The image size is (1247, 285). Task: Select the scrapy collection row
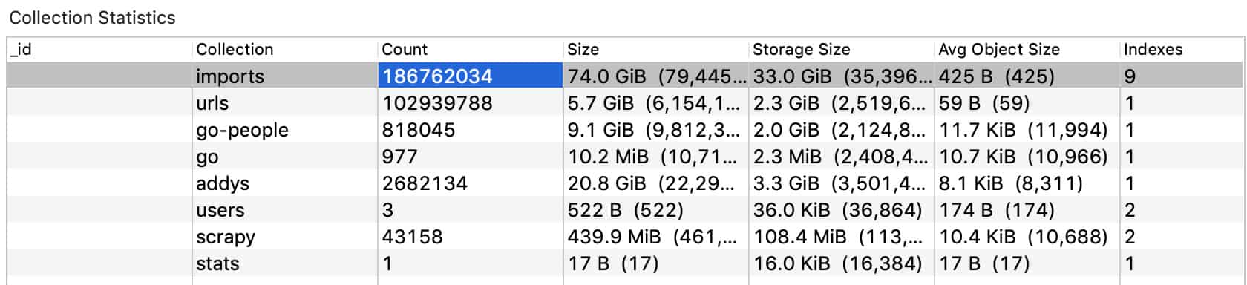point(625,236)
